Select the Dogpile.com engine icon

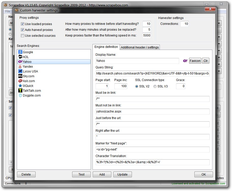click(20, 95)
